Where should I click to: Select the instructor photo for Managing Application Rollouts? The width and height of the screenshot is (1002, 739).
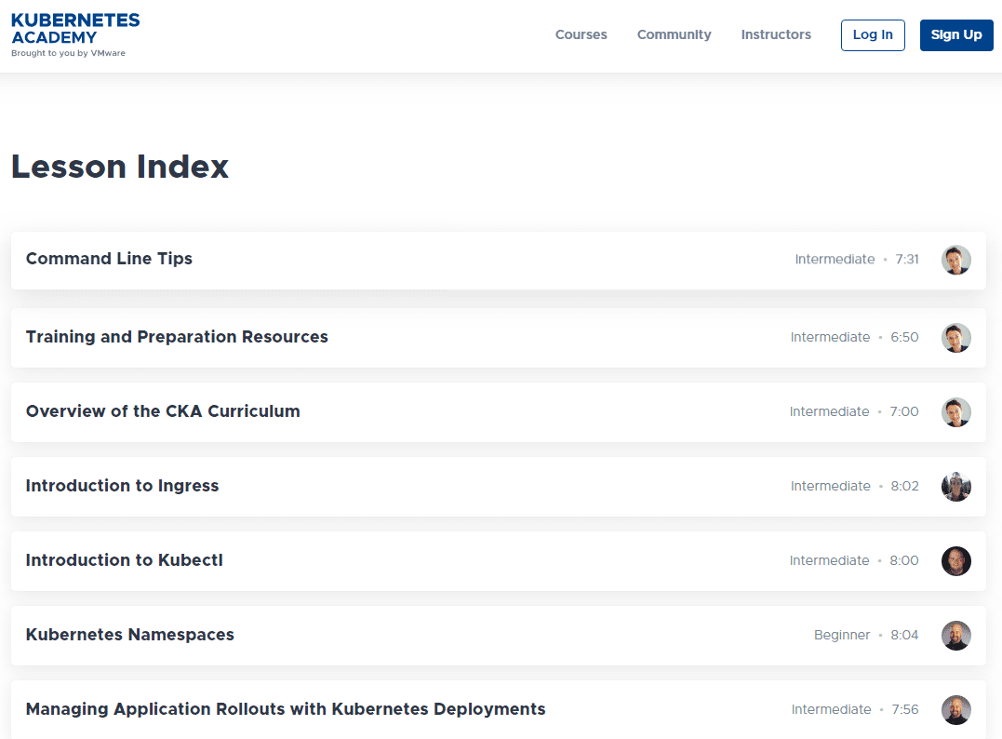(955, 709)
